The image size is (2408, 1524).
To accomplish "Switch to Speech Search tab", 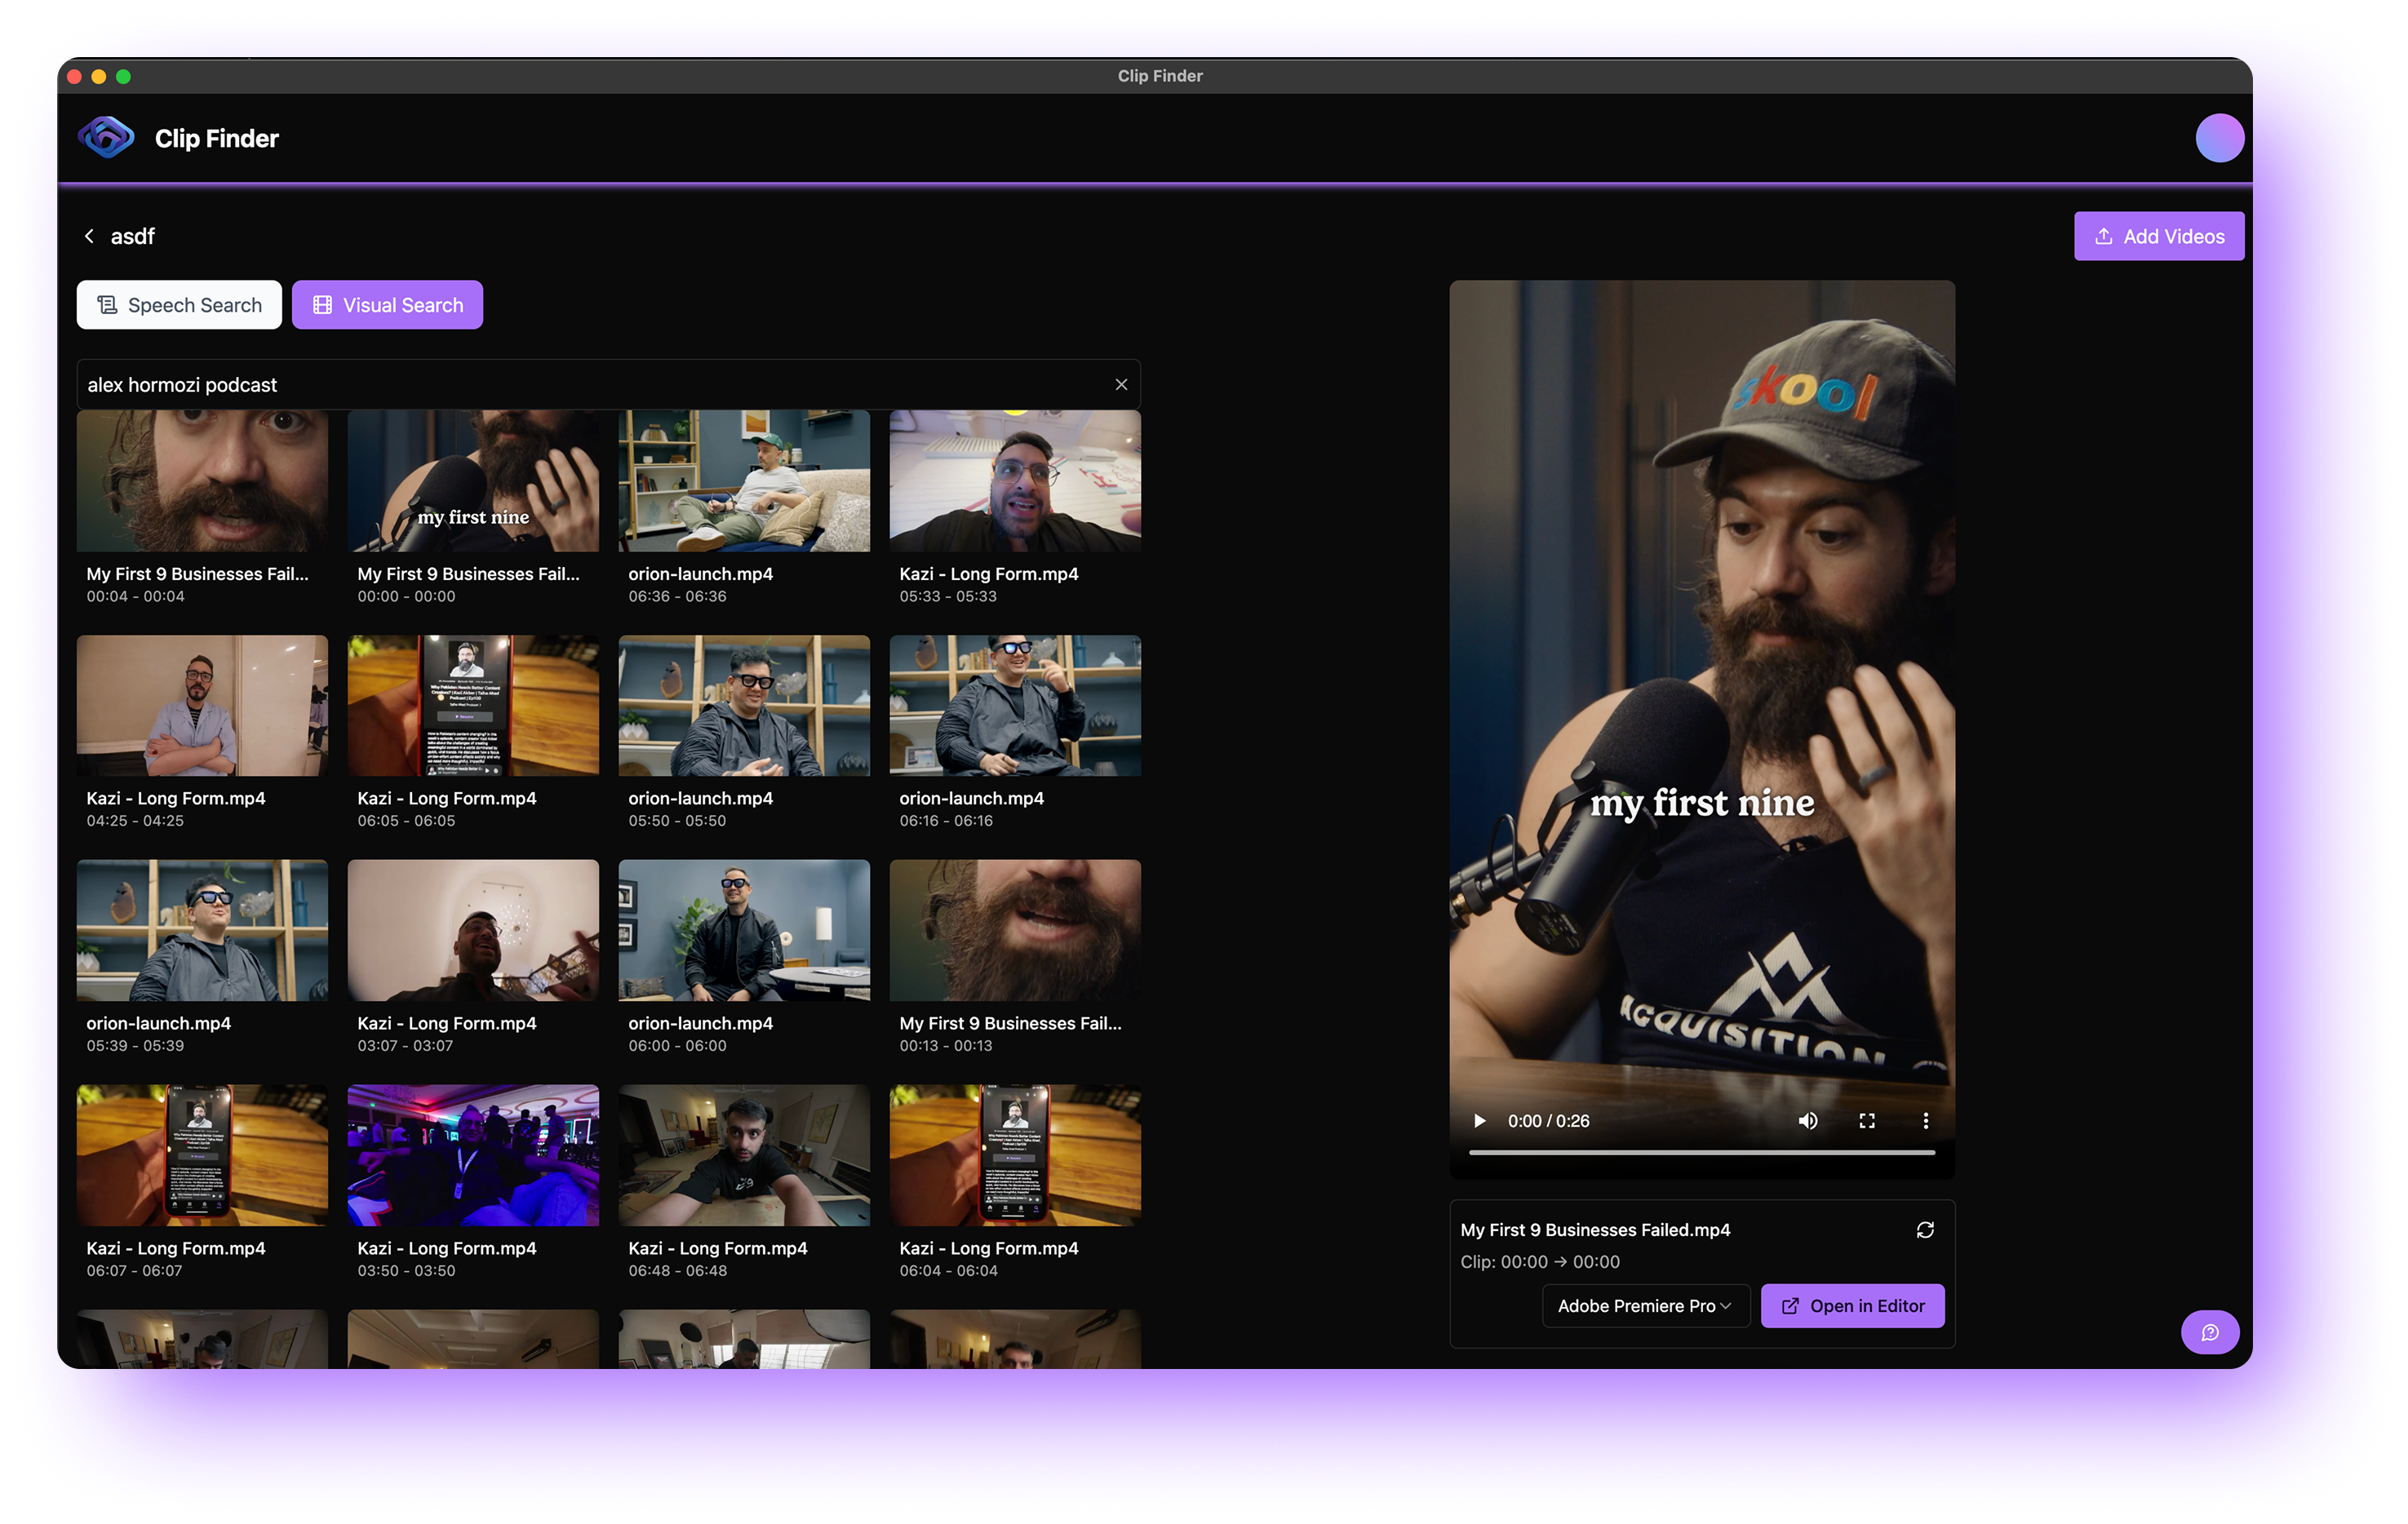I will (179, 305).
